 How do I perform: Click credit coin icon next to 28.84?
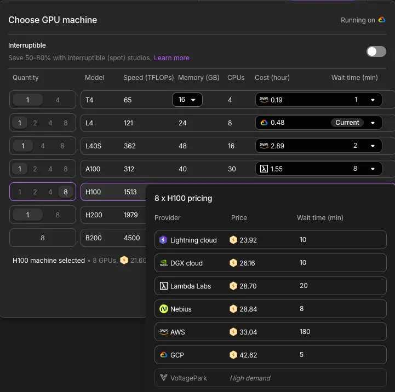(x=233, y=309)
